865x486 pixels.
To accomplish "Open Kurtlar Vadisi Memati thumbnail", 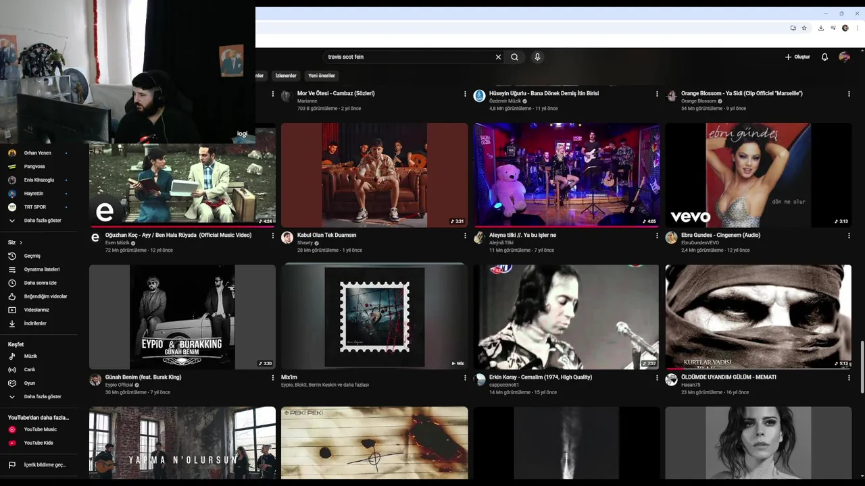I will point(758,317).
